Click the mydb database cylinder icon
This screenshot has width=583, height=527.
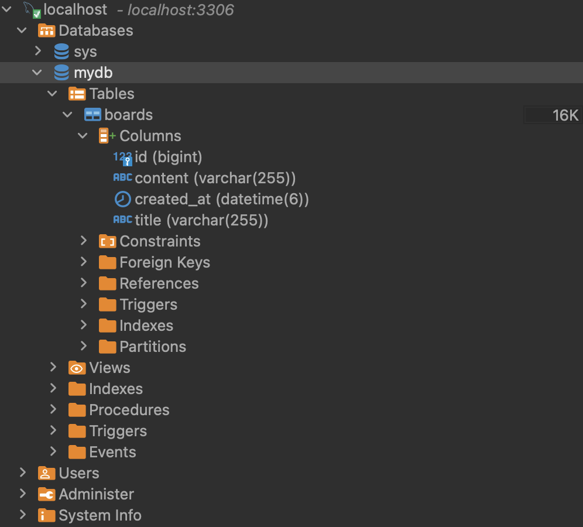[61, 73]
